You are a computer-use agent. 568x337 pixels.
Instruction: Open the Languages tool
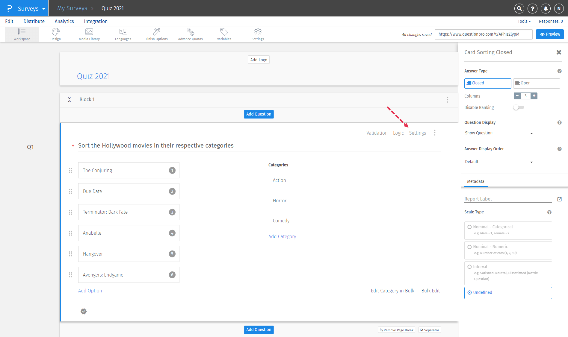click(123, 34)
